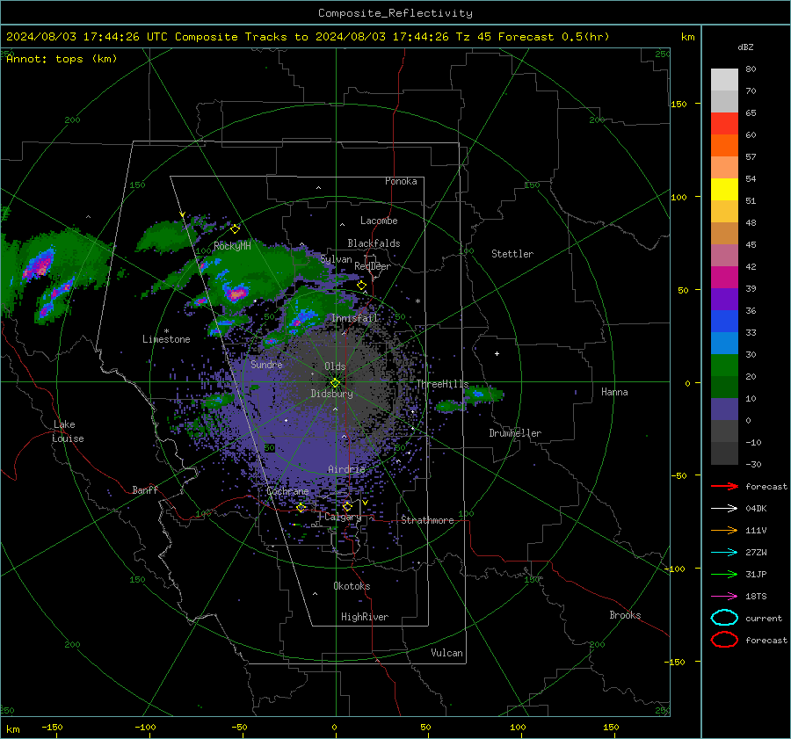791x739 pixels.
Task: Select the yellow diamond marker below Cochrane
Action: coord(301,508)
